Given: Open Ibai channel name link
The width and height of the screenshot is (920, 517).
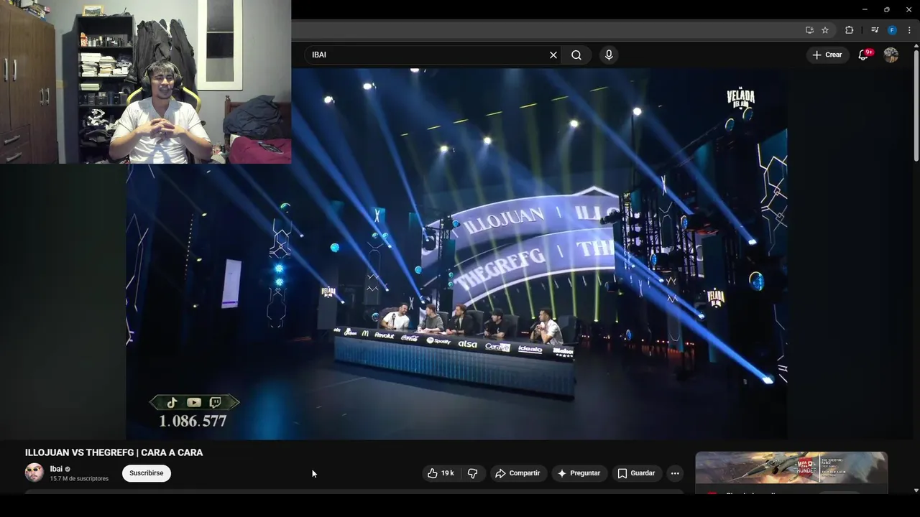Looking at the screenshot, I should [56, 469].
